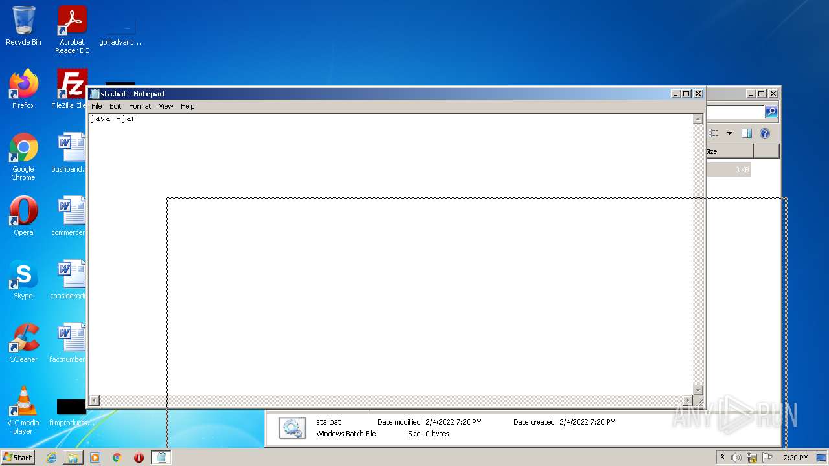
Task: Toggle the Explorer preview pane button
Action: point(746,133)
